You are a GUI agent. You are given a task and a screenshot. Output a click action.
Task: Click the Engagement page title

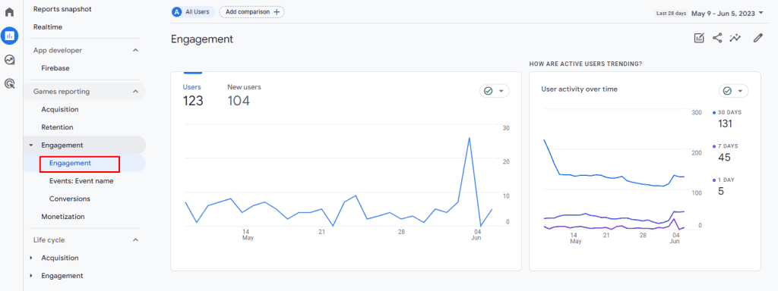pos(202,39)
